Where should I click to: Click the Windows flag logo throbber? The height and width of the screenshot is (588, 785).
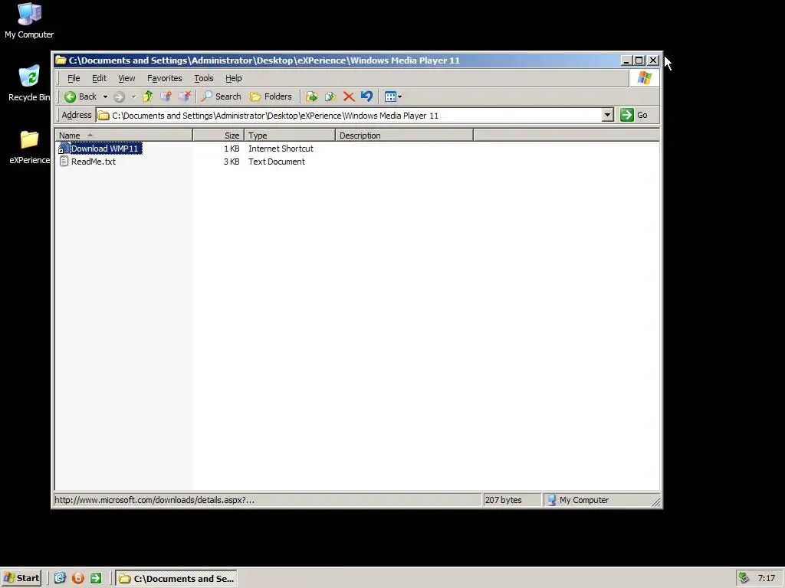(x=644, y=78)
